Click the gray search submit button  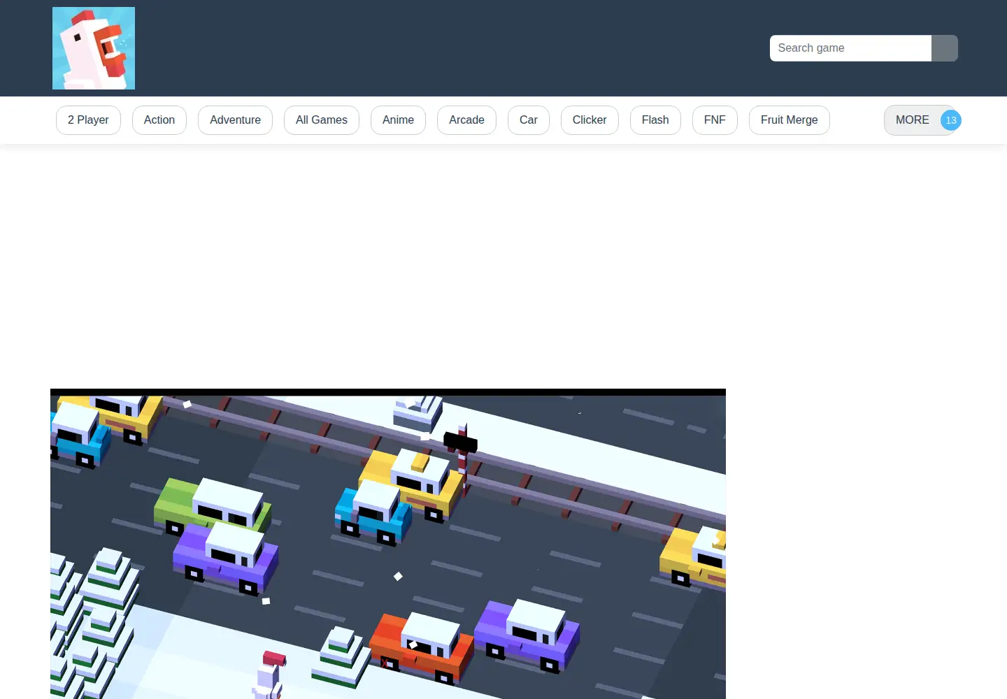point(945,48)
